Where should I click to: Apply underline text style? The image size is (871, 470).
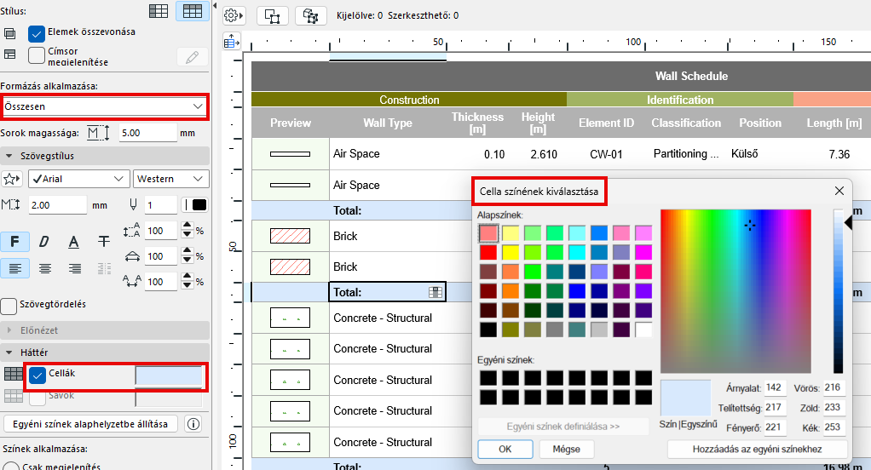(74, 242)
